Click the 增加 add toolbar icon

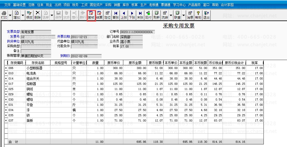pyautogui.click(x=17, y=15)
